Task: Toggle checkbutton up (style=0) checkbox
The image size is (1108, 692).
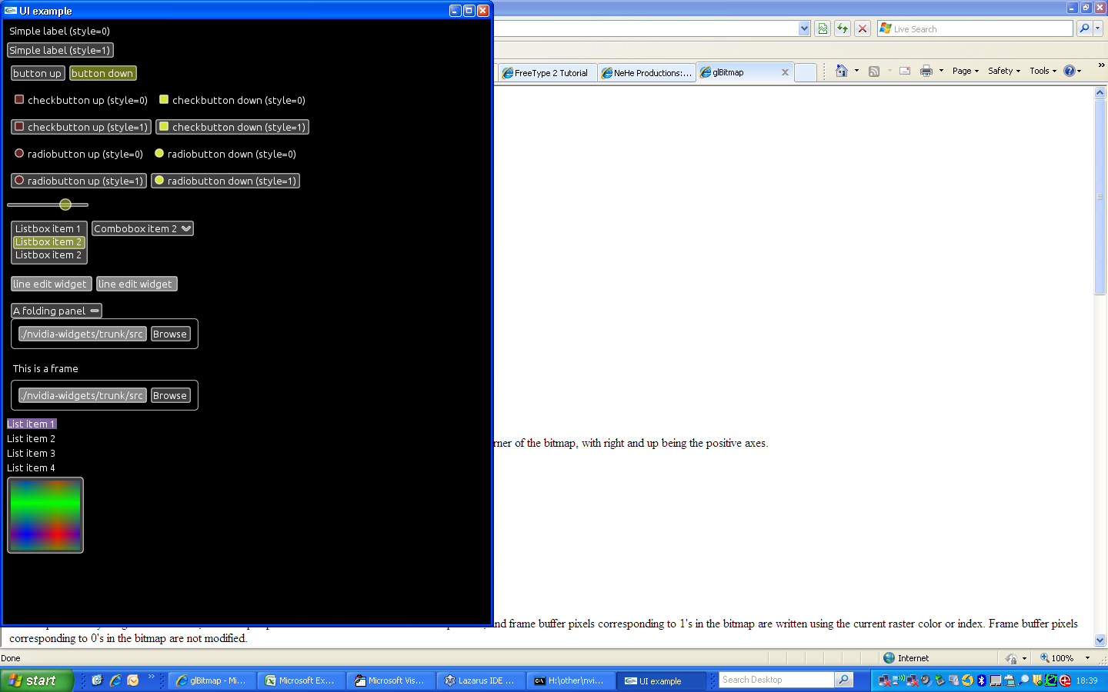Action: (x=19, y=99)
